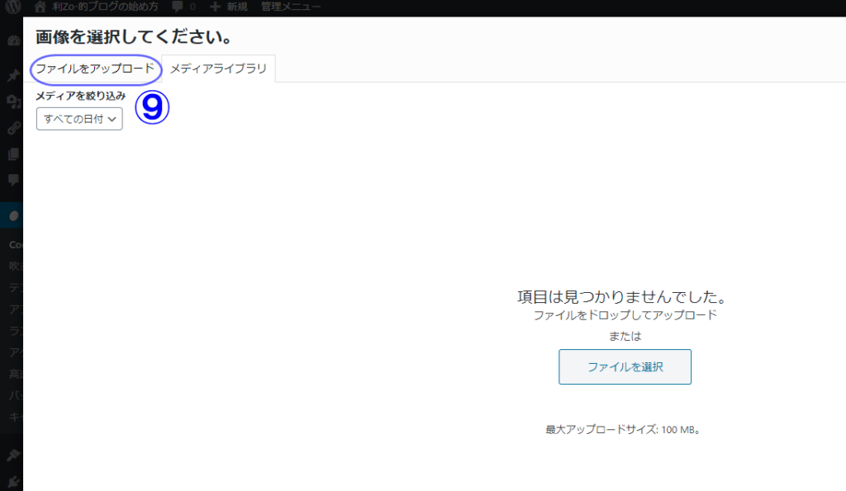Open the Pages icon in sidebar
The height and width of the screenshot is (491, 846).
[x=13, y=154]
